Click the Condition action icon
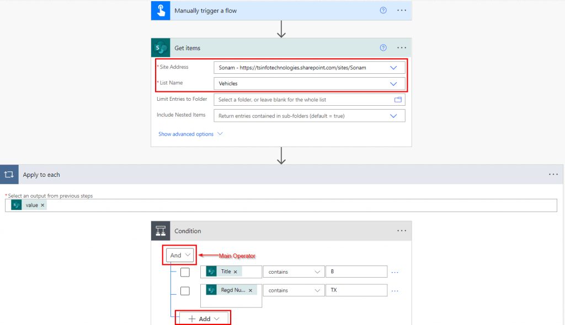The width and height of the screenshot is (565, 325). point(161,231)
